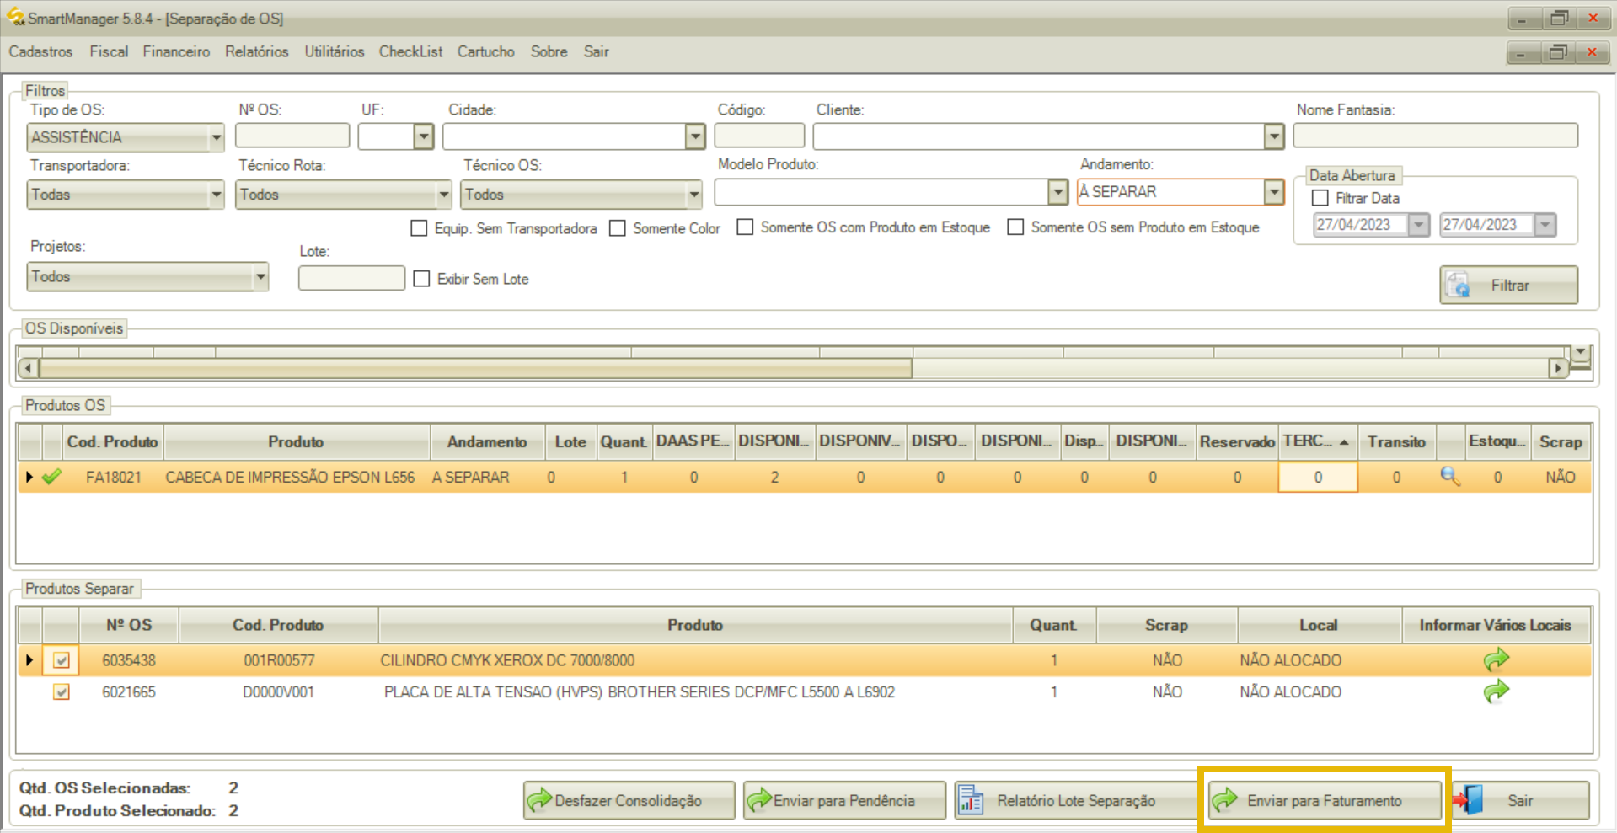Check Somente OS sem Produto em Estoque
The height and width of the screenshot is (833, 1617).
(x=1015, y=227)
